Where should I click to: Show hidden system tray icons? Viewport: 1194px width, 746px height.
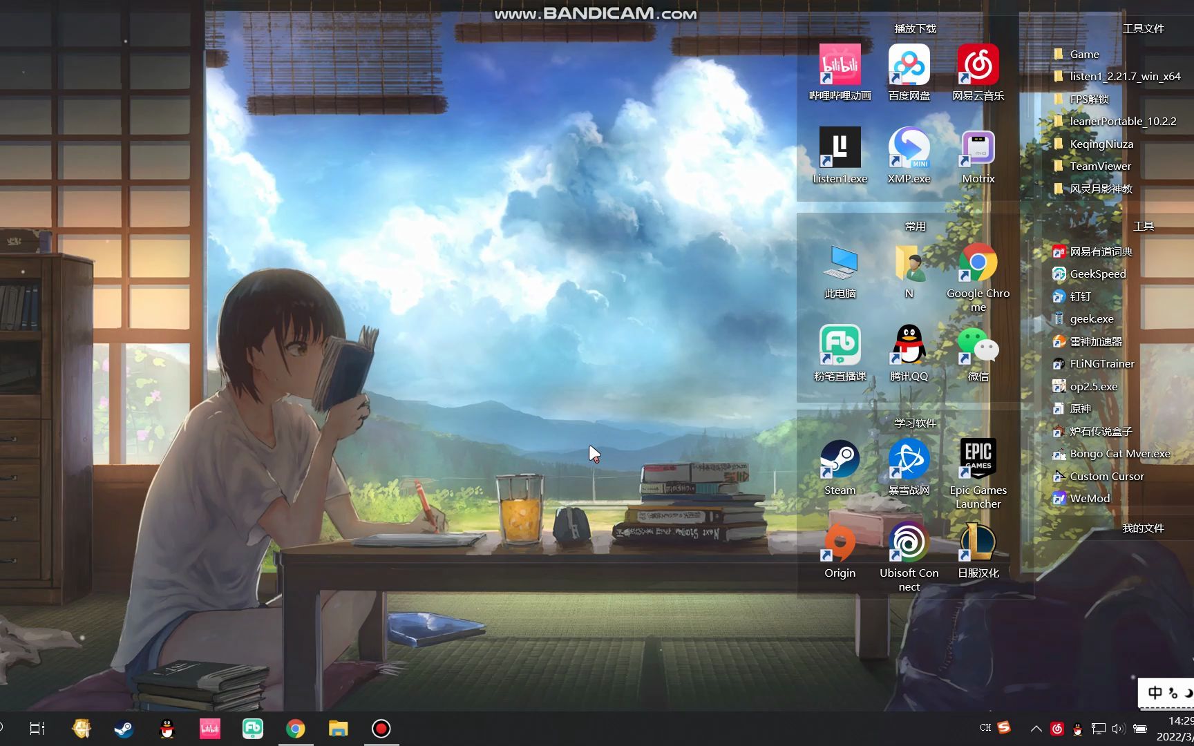1036,728
